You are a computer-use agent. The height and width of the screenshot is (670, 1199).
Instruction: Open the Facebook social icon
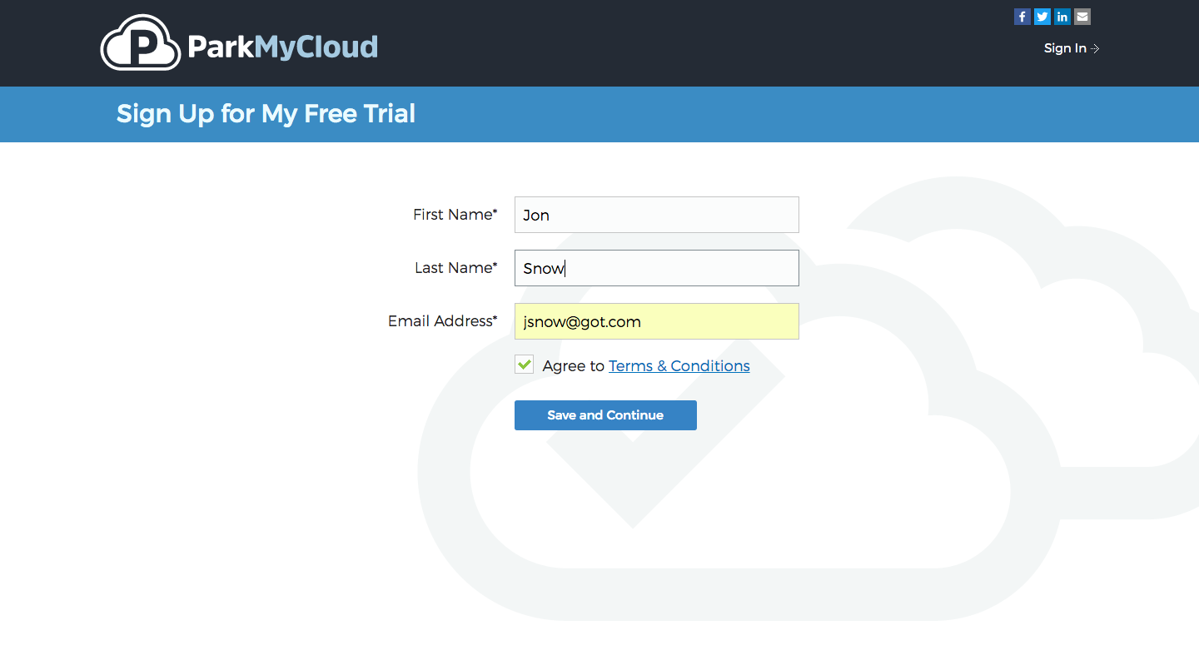1022,17
